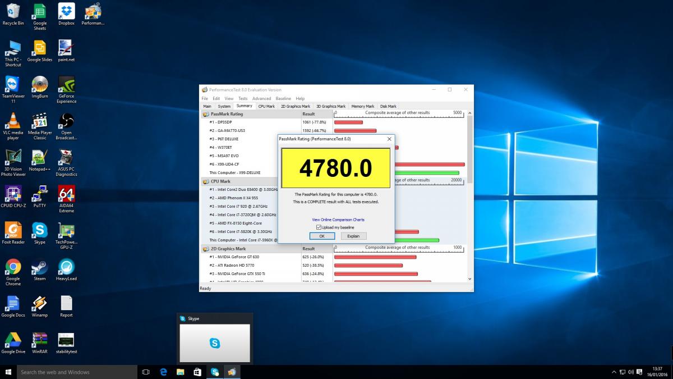The image size is (673, 379).
Task: Click the volume icon in system tray
Action: coord(631,372)
